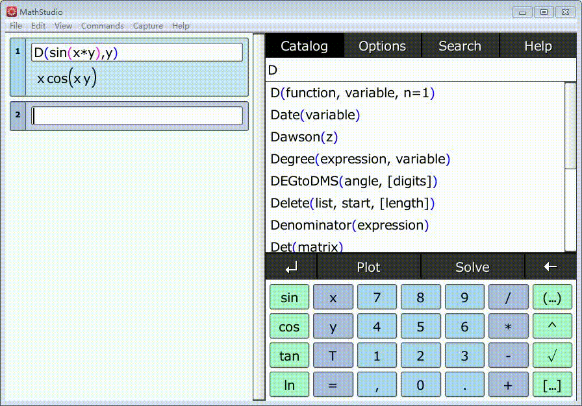The image size is (582, 406).
Task: Select Degree(expression, variable) from catalog list
Action: pyautogui.click(x=360, y=159)
